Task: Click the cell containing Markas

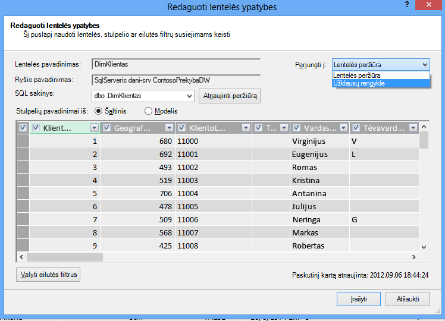Action: tap(319, 232)
